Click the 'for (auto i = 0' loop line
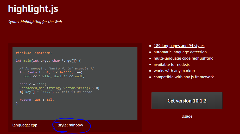 point(51,72)
